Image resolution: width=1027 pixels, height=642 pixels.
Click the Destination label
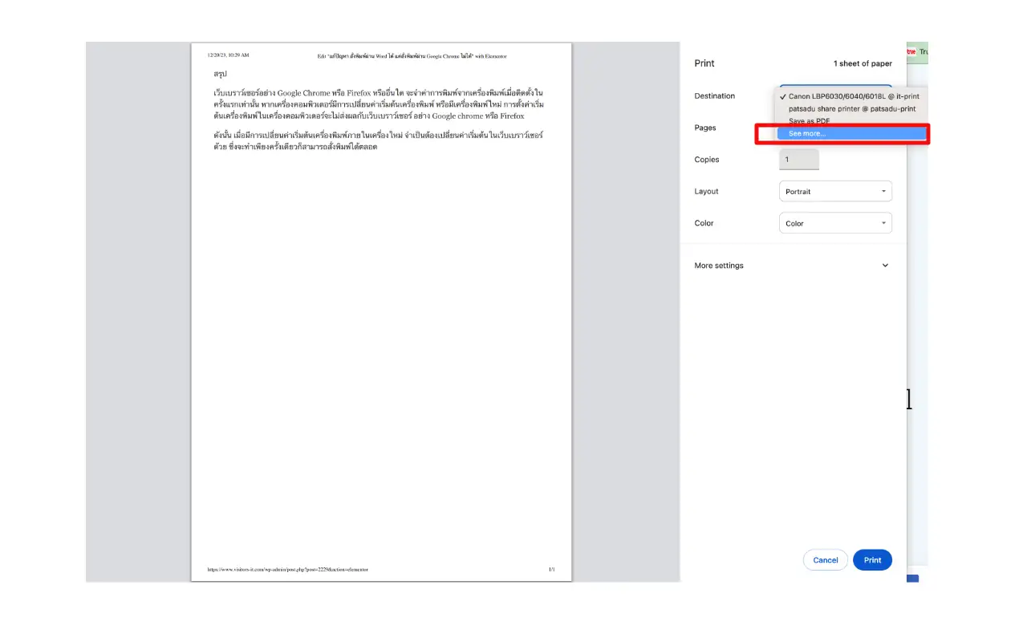714,96
